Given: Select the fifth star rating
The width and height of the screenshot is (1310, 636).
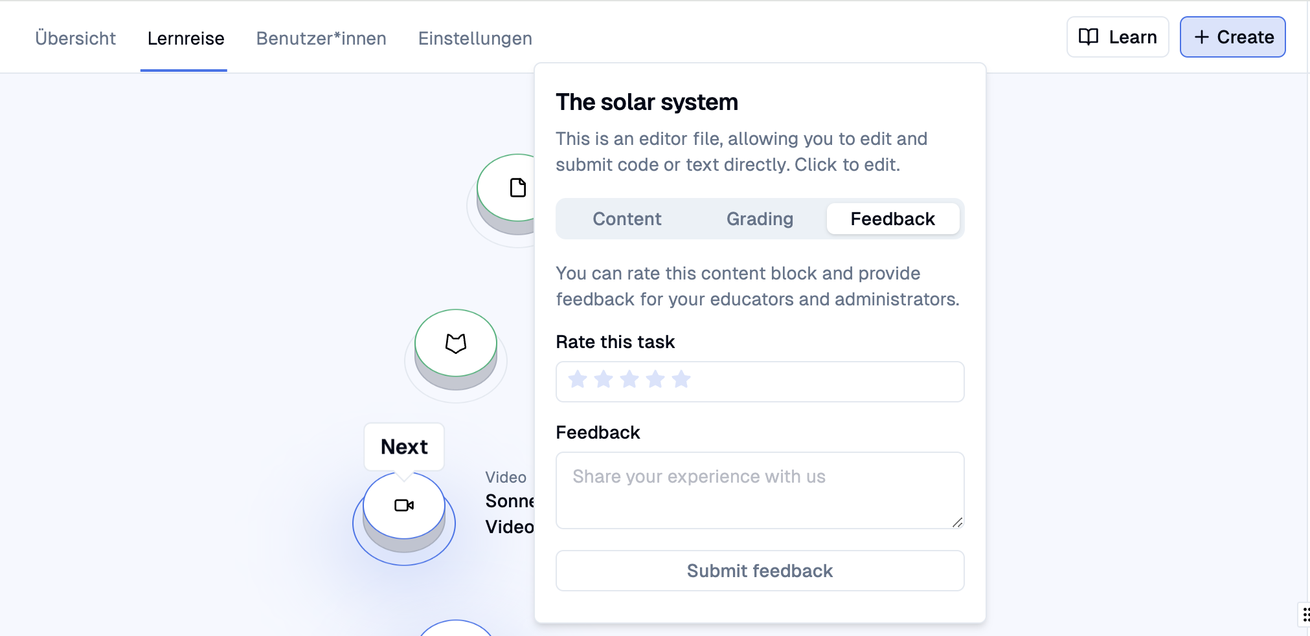Looking at the screenshot, I should 681,379.
